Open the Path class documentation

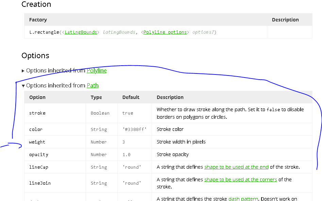click(x=92, y=85)
